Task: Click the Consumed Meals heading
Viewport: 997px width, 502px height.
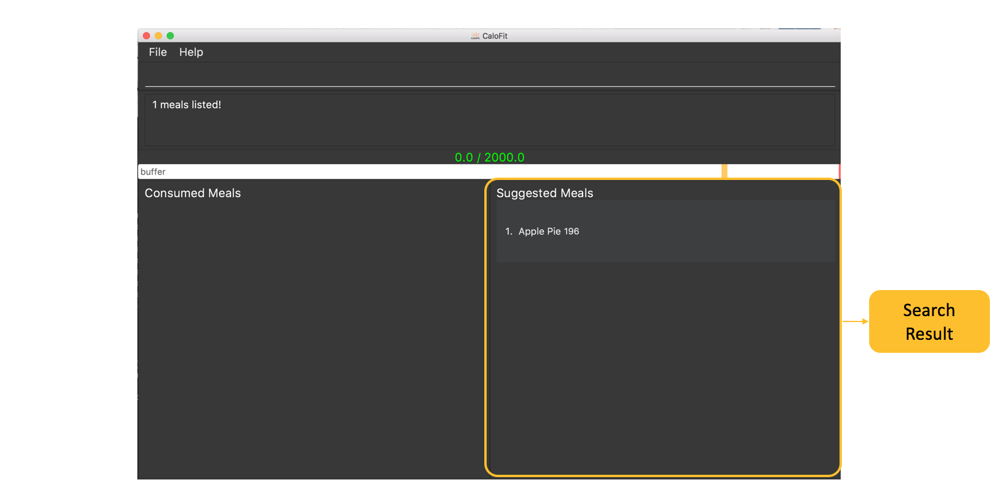Action: 192,193
